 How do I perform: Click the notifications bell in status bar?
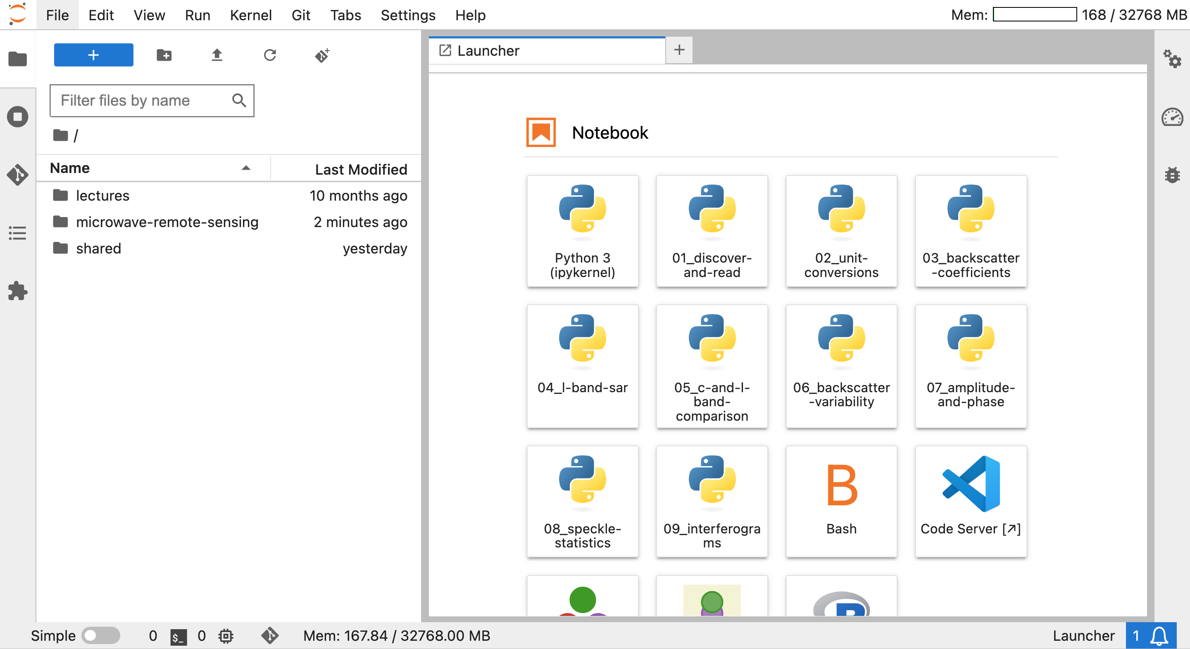(1159, 636)
